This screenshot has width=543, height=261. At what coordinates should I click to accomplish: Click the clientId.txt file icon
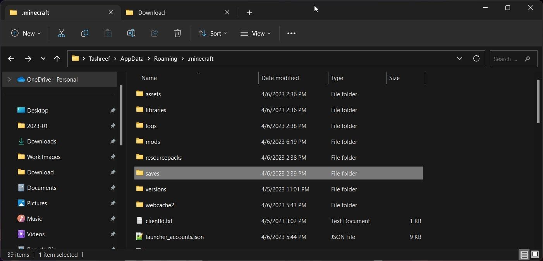(x=140, y=221)
